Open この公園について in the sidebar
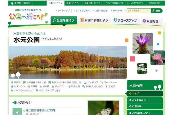This screenshot has height=115, width=173. pyautogui.click(x=145, y=113)
